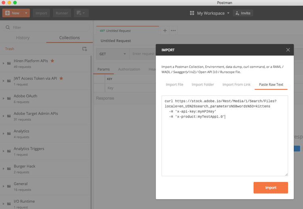The height and width of the screenshot is (209, 303).
Task: Click the workspace grid icon
Action: tap(192, 13)
